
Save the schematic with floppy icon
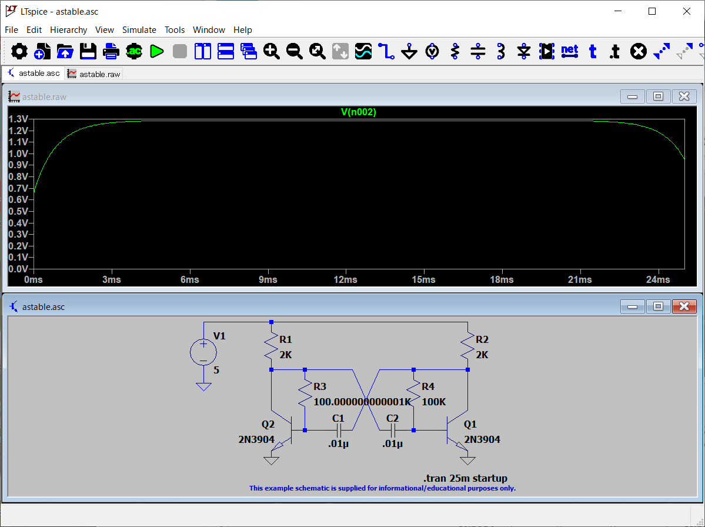[88, 52]
